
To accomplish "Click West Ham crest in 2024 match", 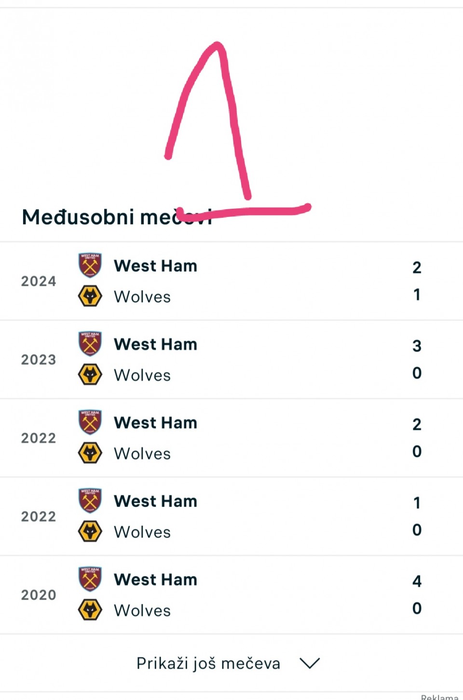I will click(90, 266).
